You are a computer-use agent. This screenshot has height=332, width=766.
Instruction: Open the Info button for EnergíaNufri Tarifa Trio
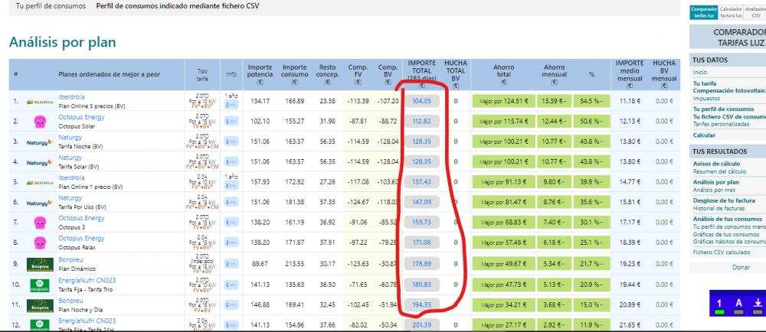(231, 285)
